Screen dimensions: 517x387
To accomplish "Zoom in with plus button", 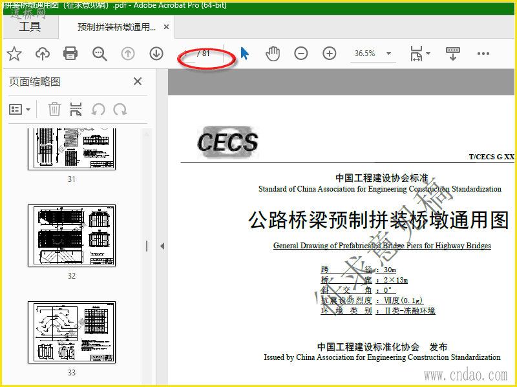I will tap(330, 54).
